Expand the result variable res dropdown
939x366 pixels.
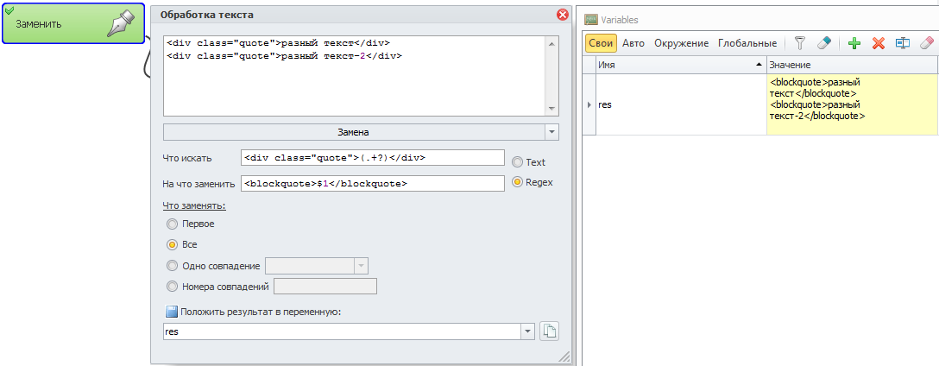tap(527, 331)
